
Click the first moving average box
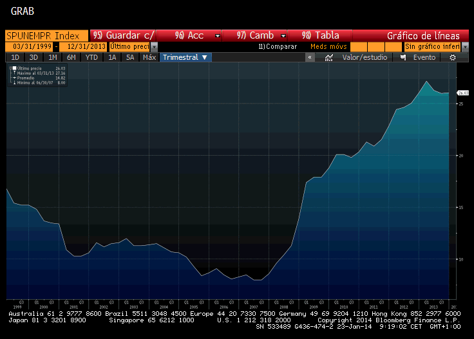click(x=358, y=47)
